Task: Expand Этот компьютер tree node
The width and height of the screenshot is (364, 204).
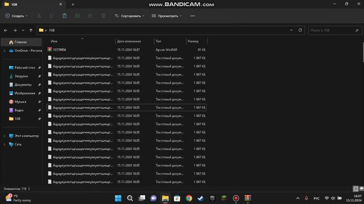Action: click(x=5, y=136)
